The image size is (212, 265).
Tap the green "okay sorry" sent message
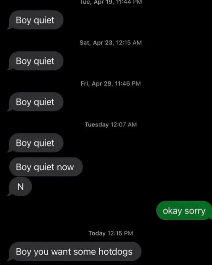[x=184, y=211]
